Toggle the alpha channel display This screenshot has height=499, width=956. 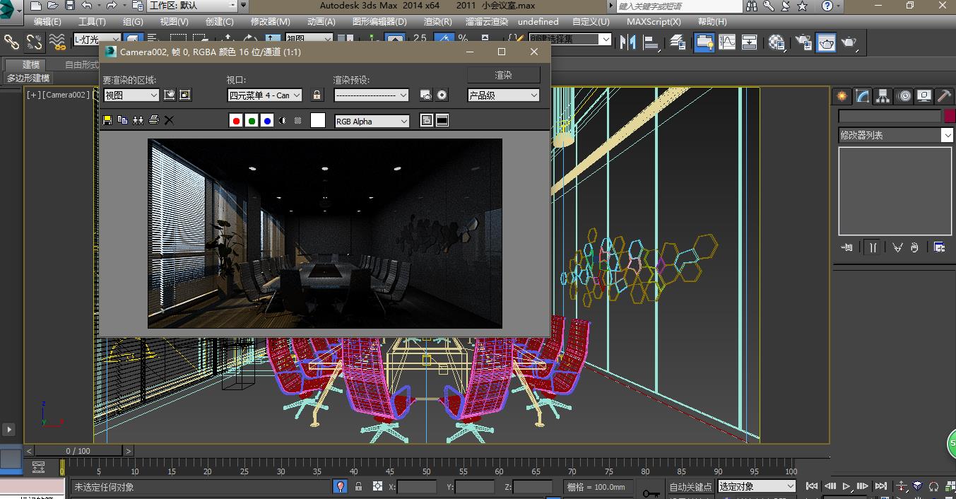[x=283, y=121]
